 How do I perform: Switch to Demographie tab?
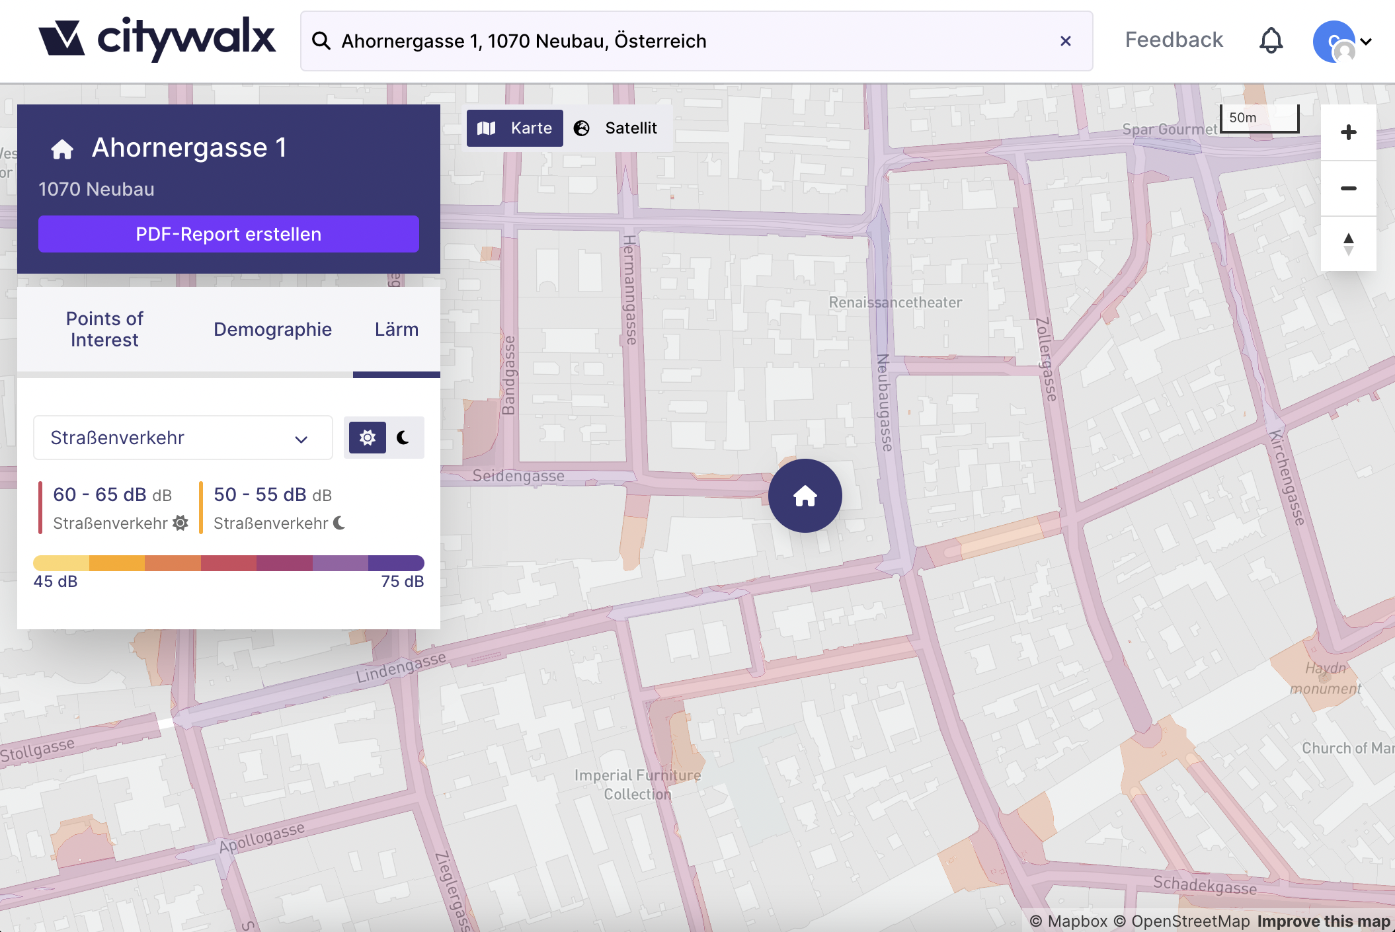coord(272,329)
